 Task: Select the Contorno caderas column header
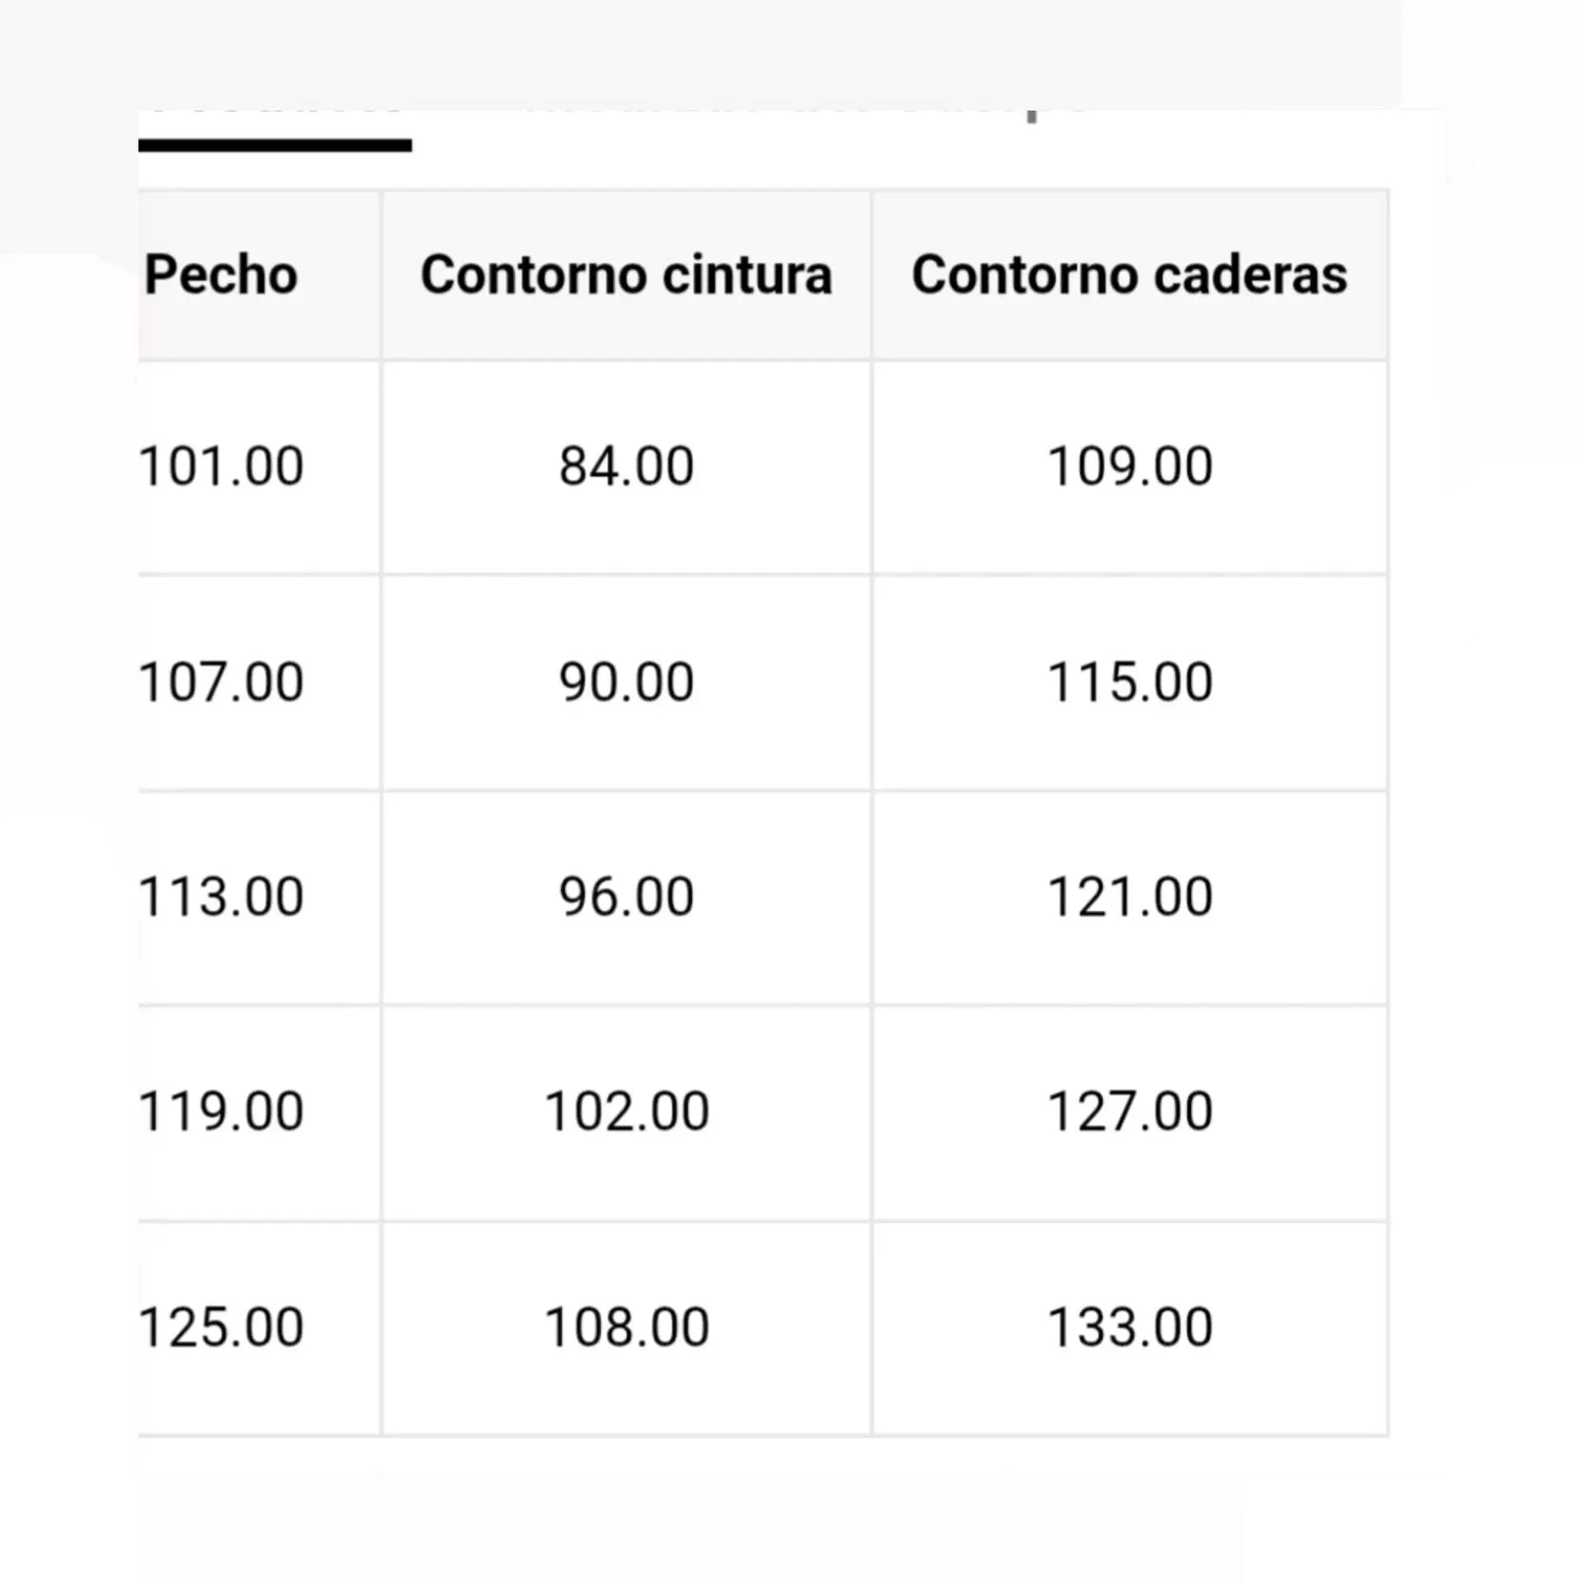(x=1129, y=275)
